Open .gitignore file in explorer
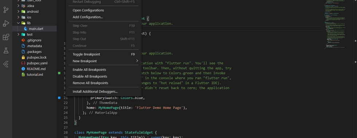Image resolution: width=357 pixels, height=138 pixels. pos(35,40)
